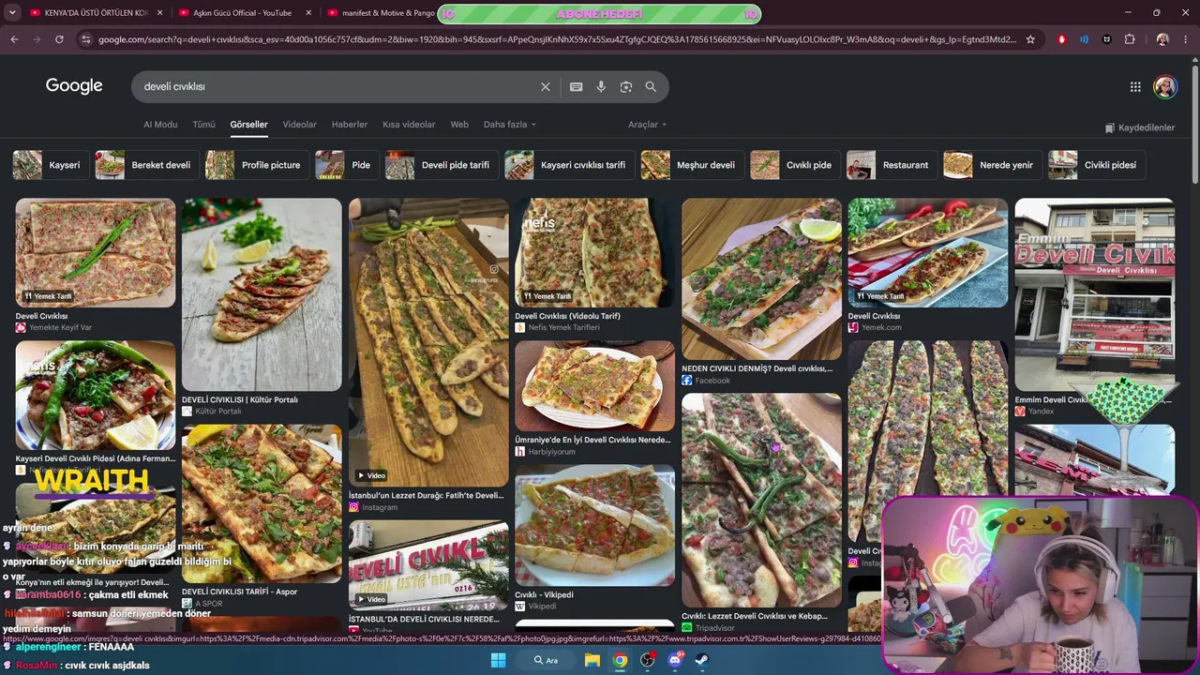Open Google Lens image search
The image size is (1200, 675).
click(x=626, y=86)
